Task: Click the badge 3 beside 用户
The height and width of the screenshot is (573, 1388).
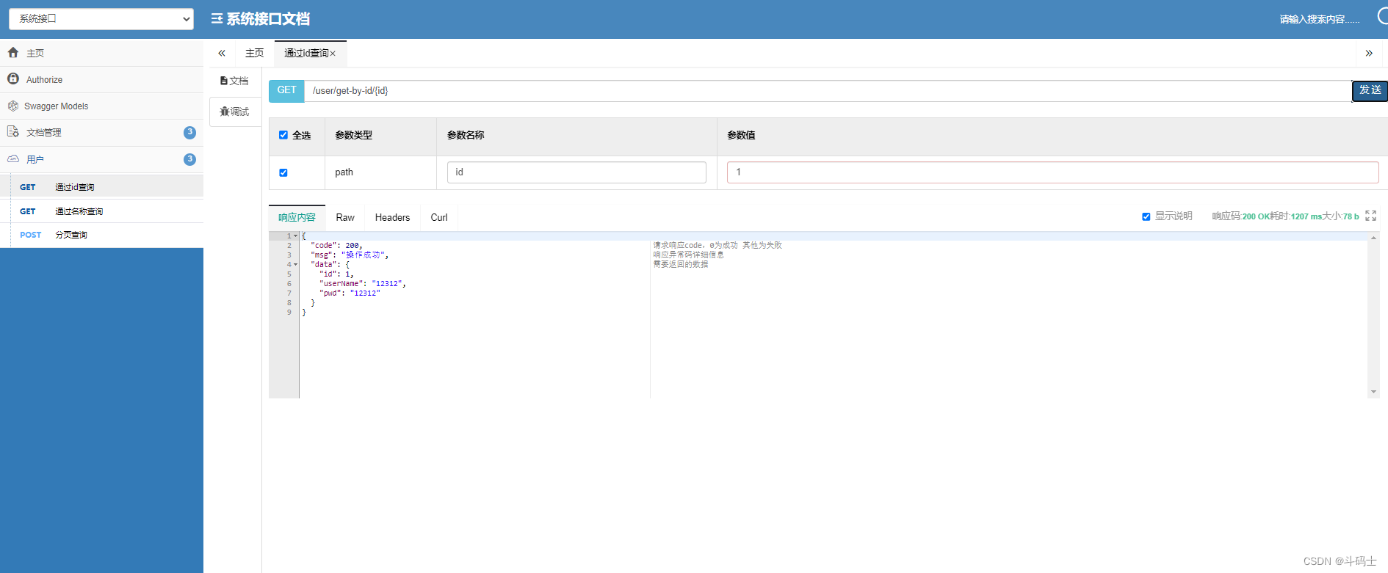Action: pyautogui.click(x=189, y=159)
